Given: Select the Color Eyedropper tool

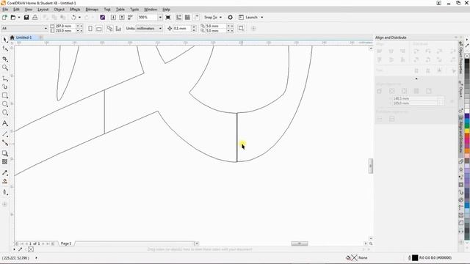Looking at the screenshot, I should tap(5, 173).
